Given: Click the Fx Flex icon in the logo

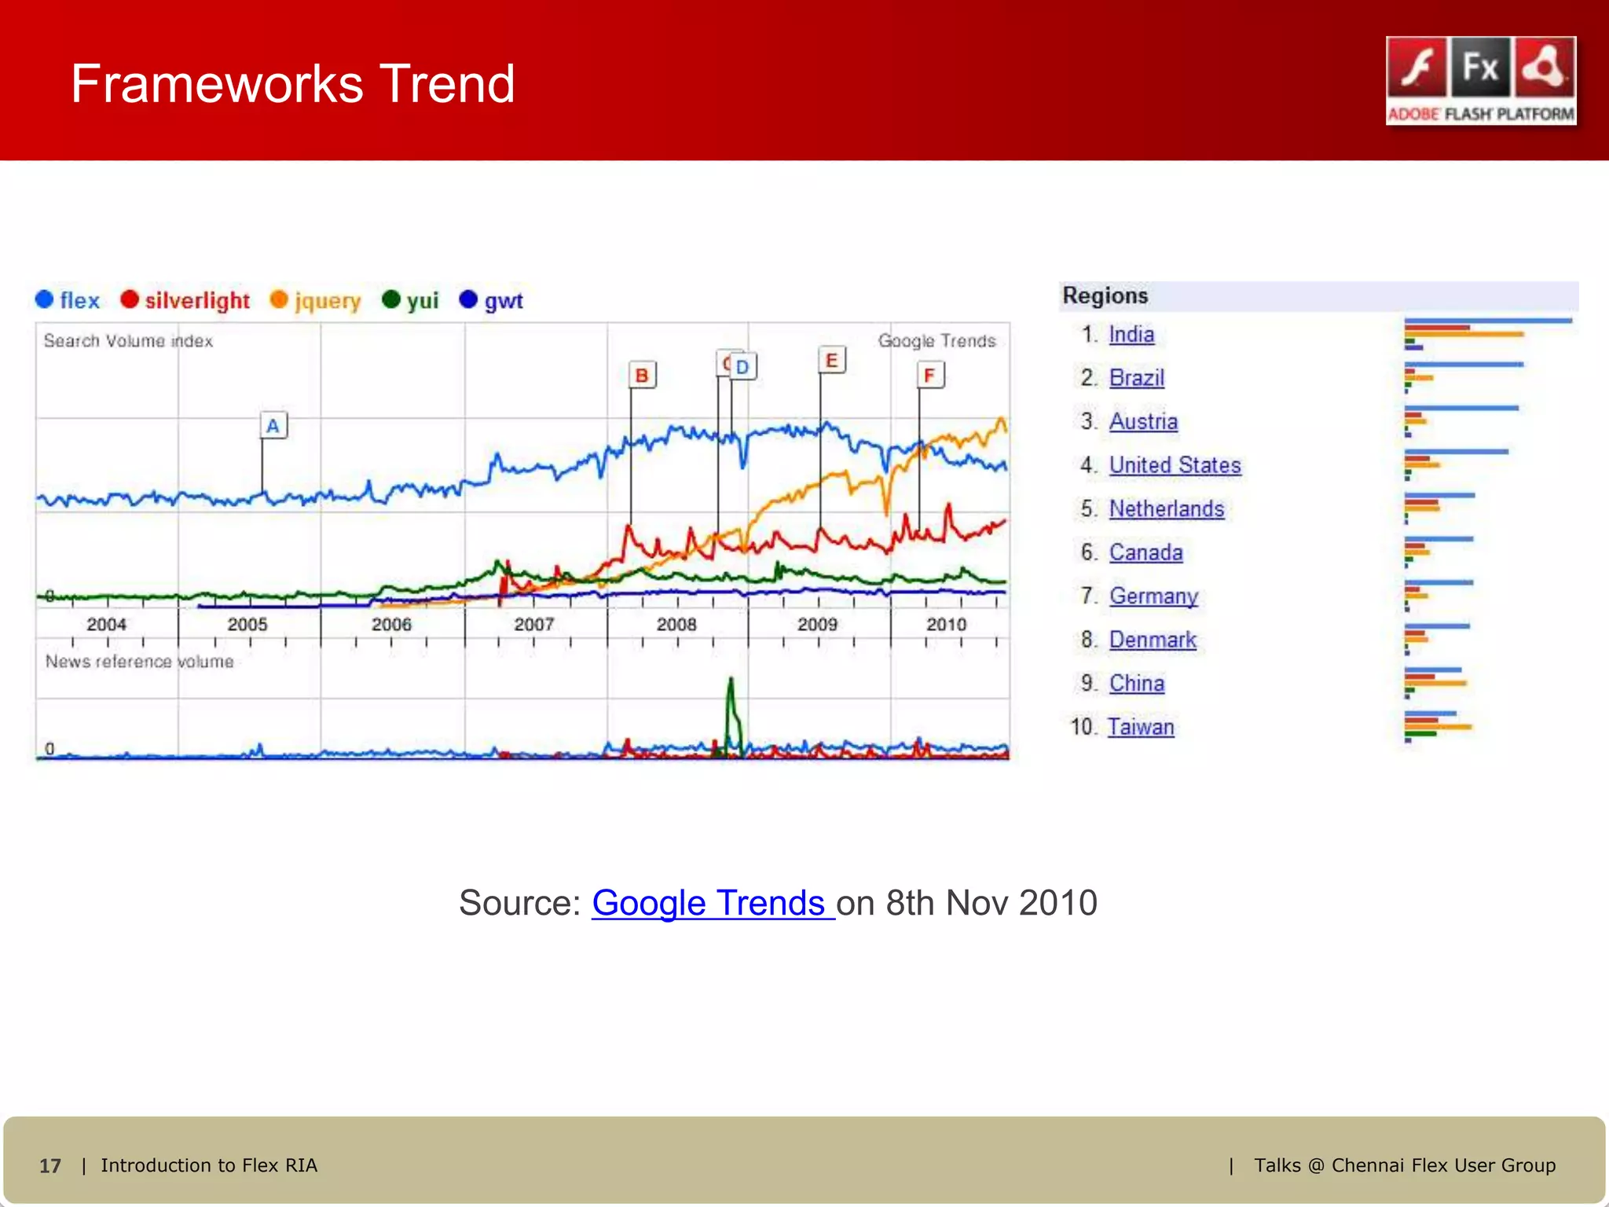Looking at the screenshot, I should click(x=1480, y=68).
